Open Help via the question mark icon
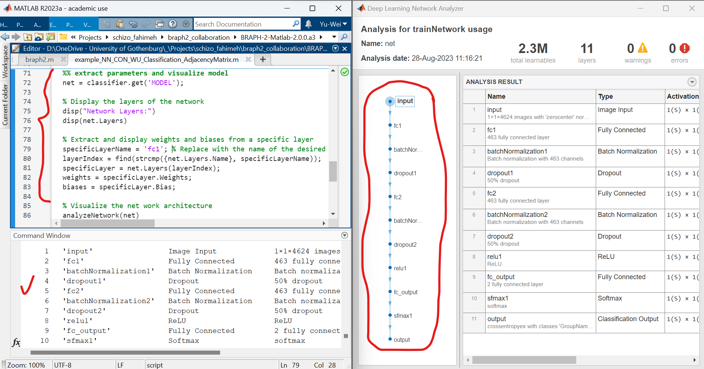The image size is (704, 369). (173, 24)
